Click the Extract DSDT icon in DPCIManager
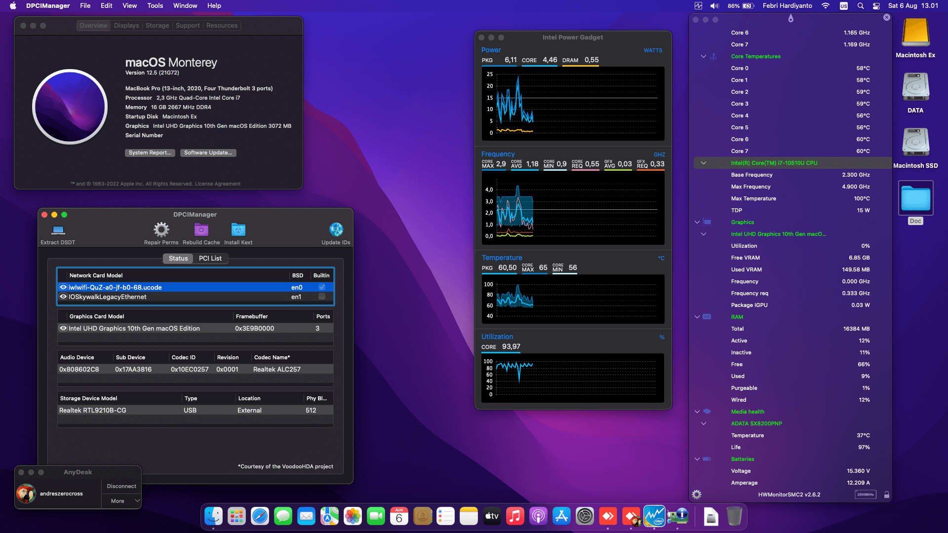Screen dimensions: 948x533 point(58,230)
